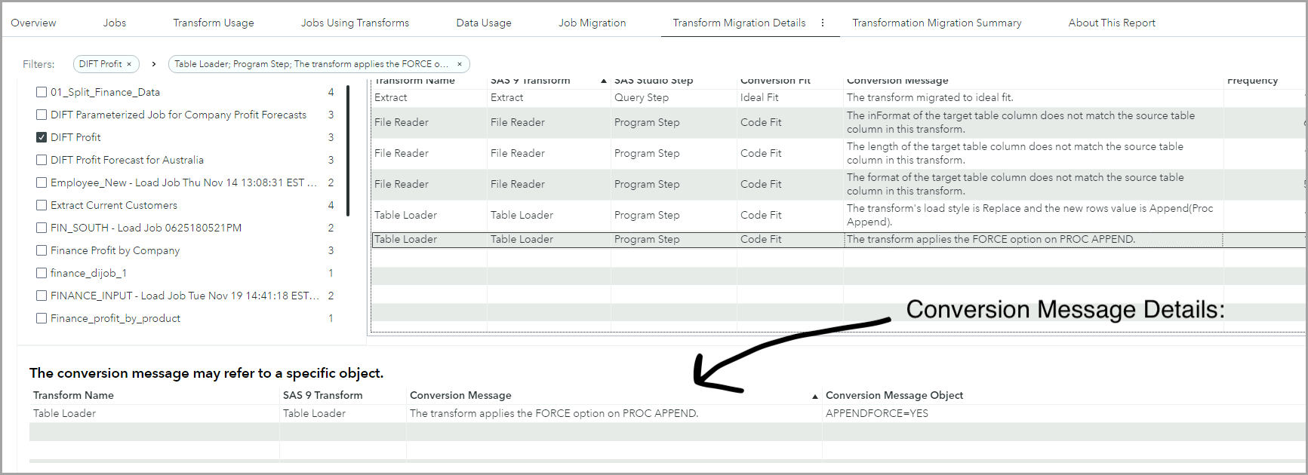Open the Job Migration tab
1308x475 pixels.
[x=592, y=23]
